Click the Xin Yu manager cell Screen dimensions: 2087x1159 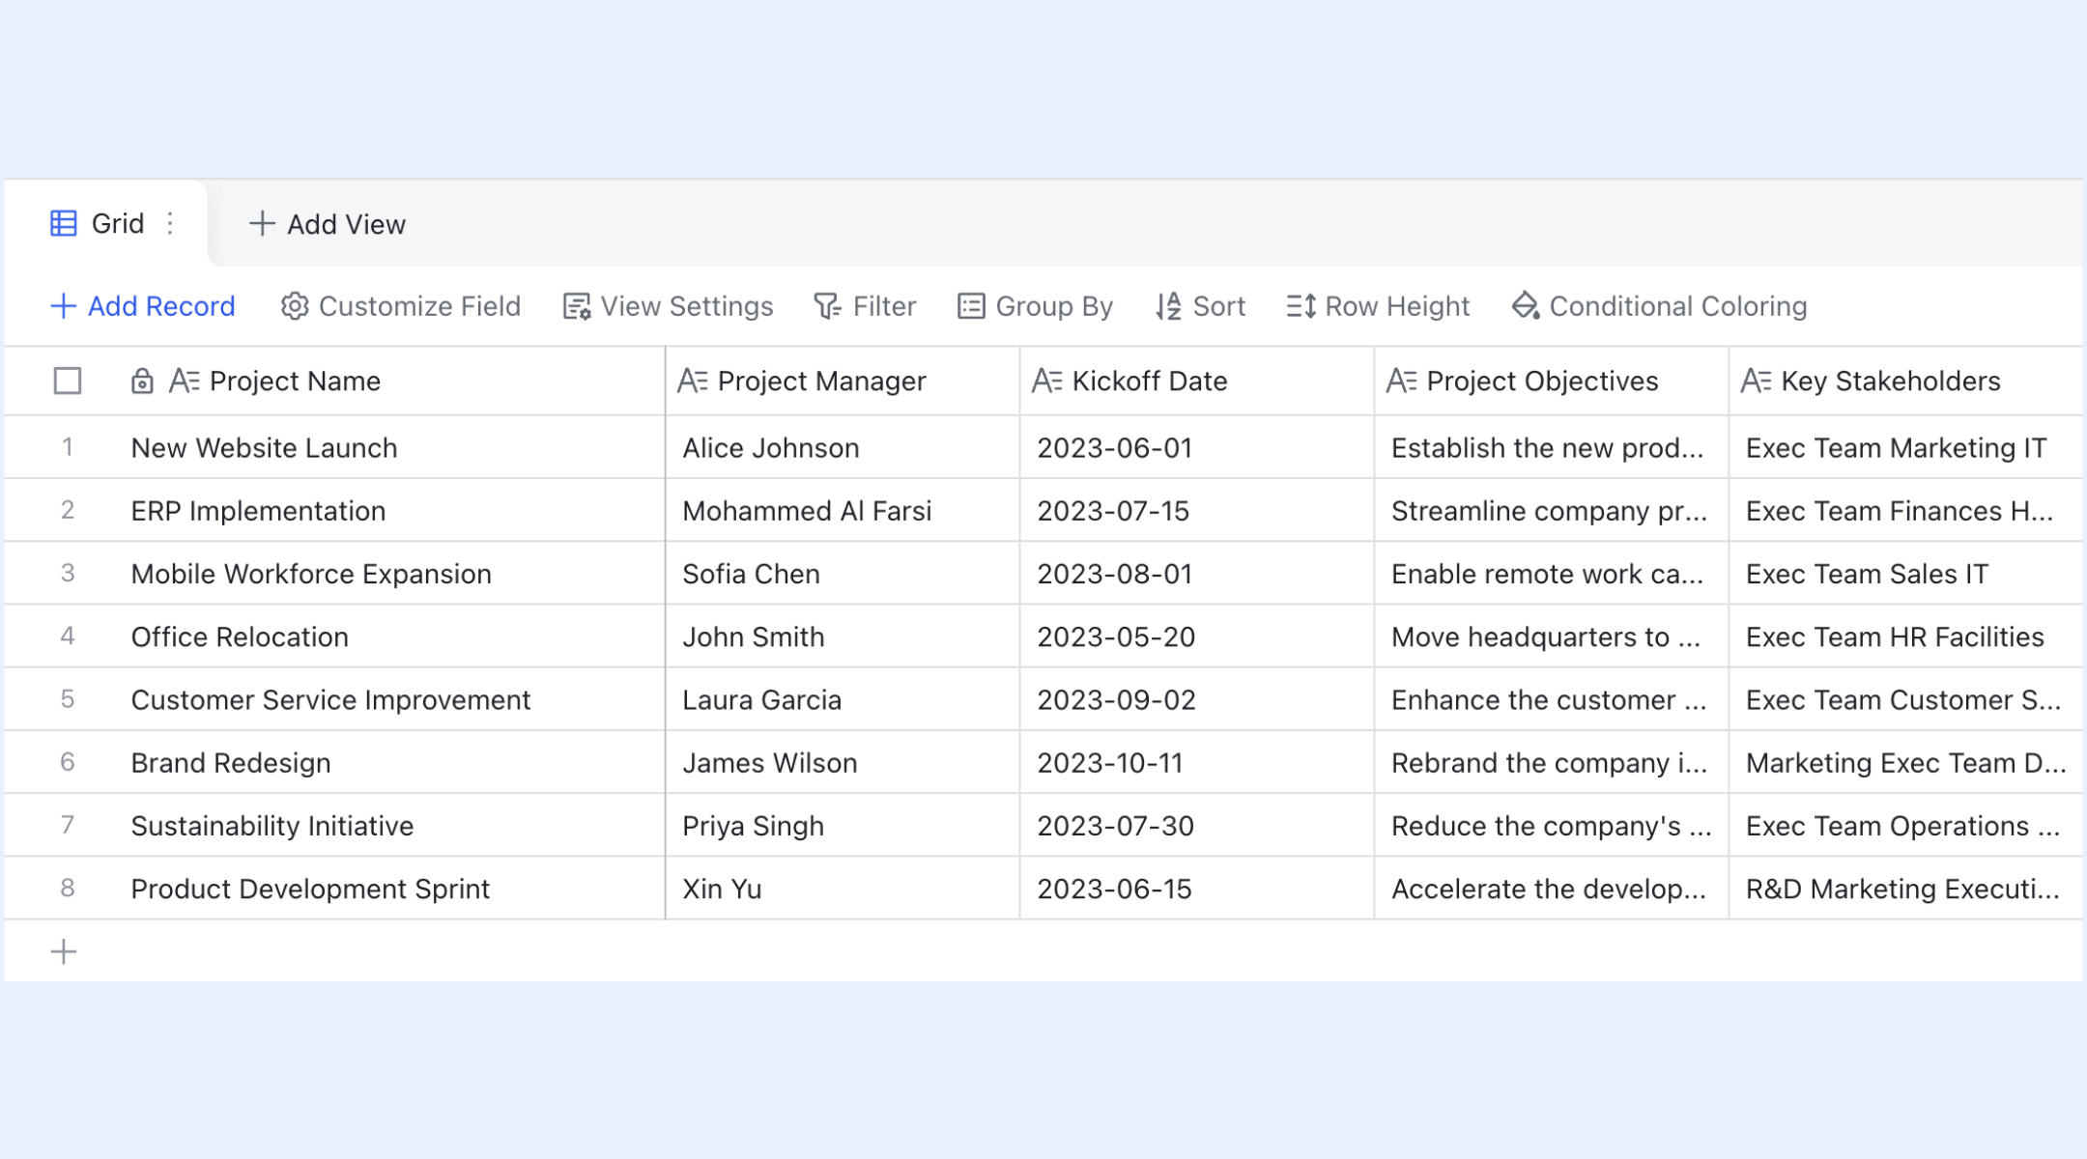click(x=843, y=889)
